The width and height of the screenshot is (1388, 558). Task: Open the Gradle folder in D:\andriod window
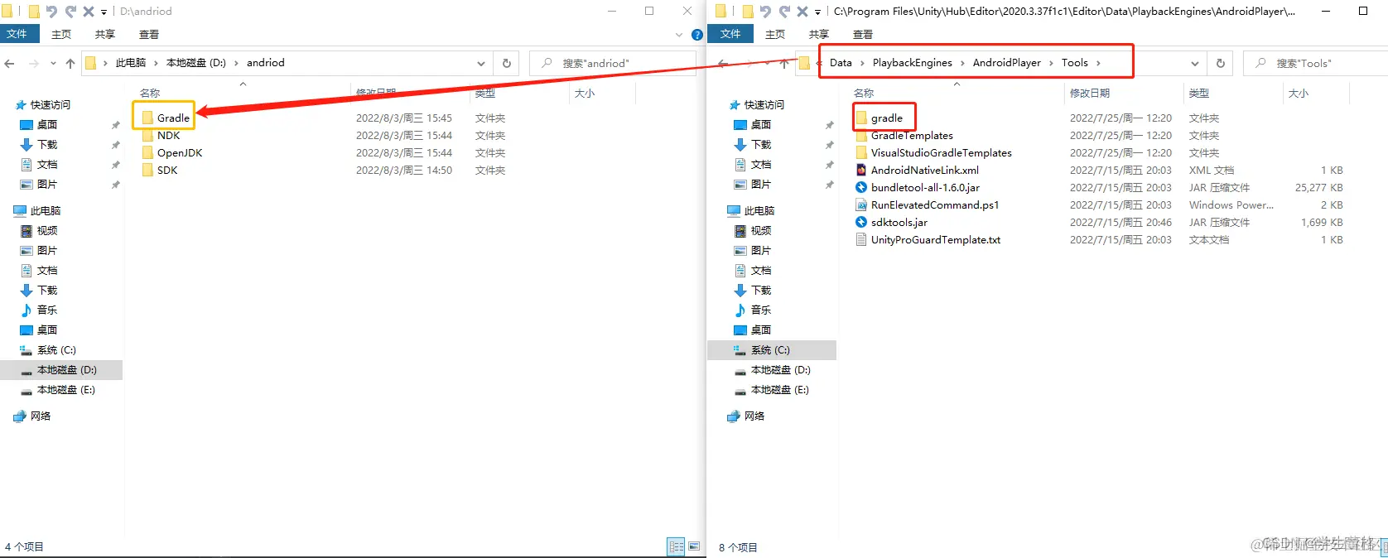(x=173, y=118)
